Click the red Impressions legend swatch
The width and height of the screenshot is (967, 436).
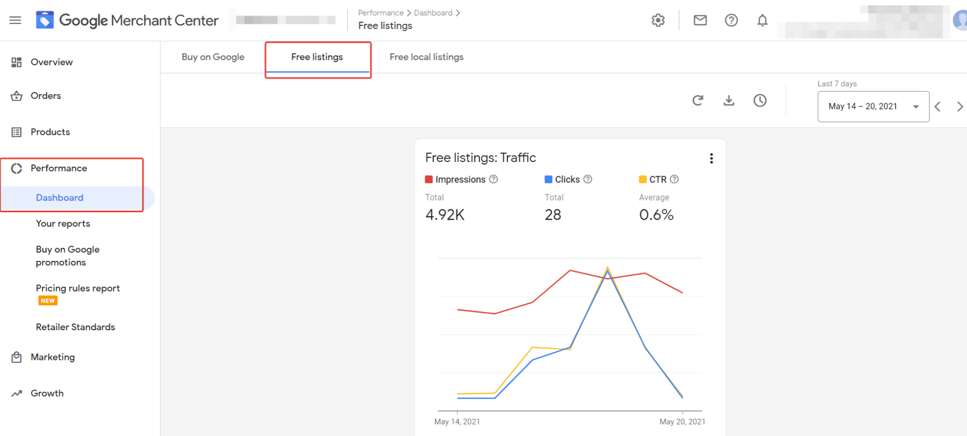tap(429, 179)
